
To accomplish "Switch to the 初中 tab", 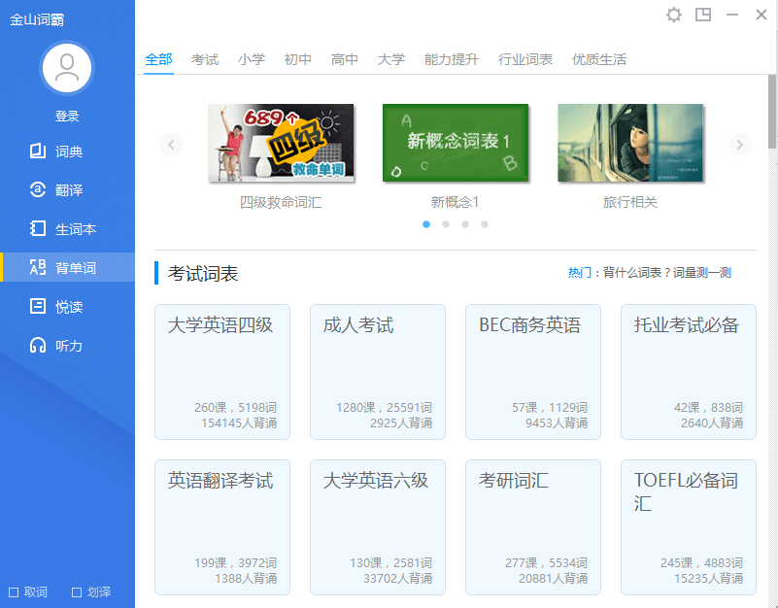I will coord(298,59).
